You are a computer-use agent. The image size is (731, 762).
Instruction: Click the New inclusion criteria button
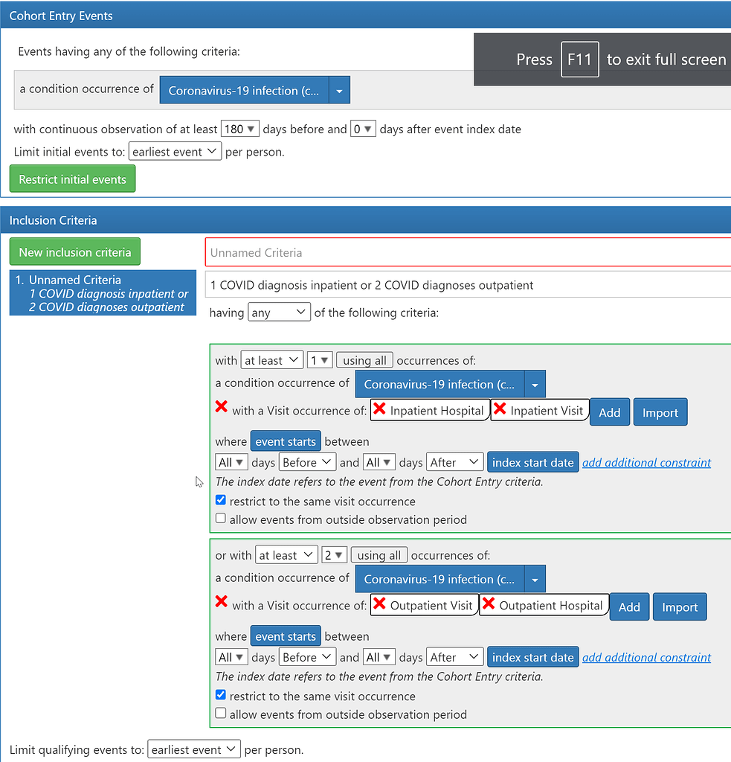click(x=74, y=252)
